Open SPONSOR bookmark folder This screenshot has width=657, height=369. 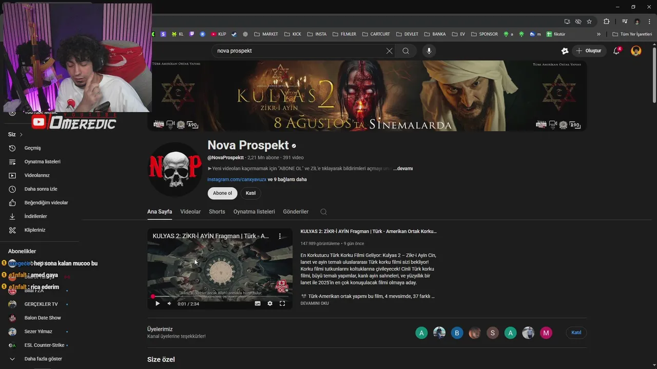pyautogui.click(x=484, y=34)
